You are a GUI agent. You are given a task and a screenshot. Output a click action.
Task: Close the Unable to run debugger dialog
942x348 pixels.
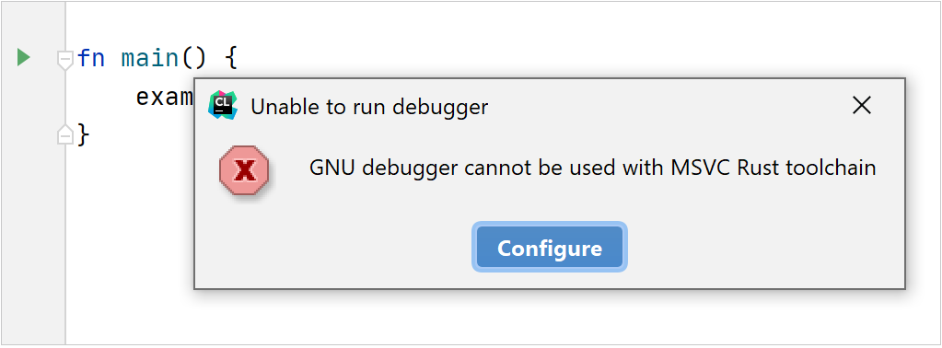click(x=862, y=107)
